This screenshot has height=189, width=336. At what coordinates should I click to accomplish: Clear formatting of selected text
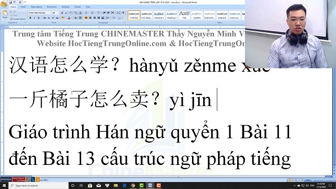(x=71, y=13)
